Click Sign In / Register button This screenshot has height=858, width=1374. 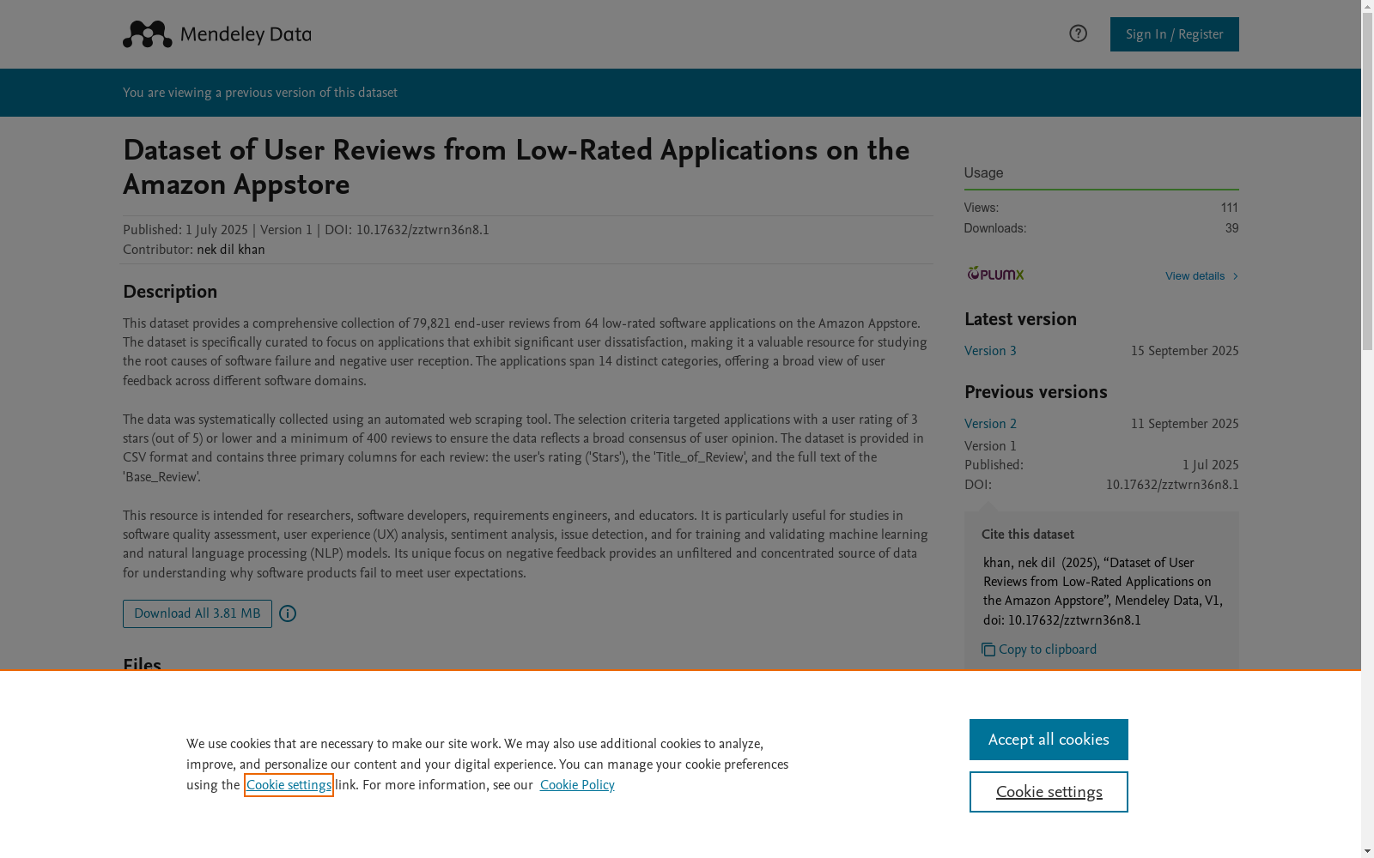[x=1174, y=34]
